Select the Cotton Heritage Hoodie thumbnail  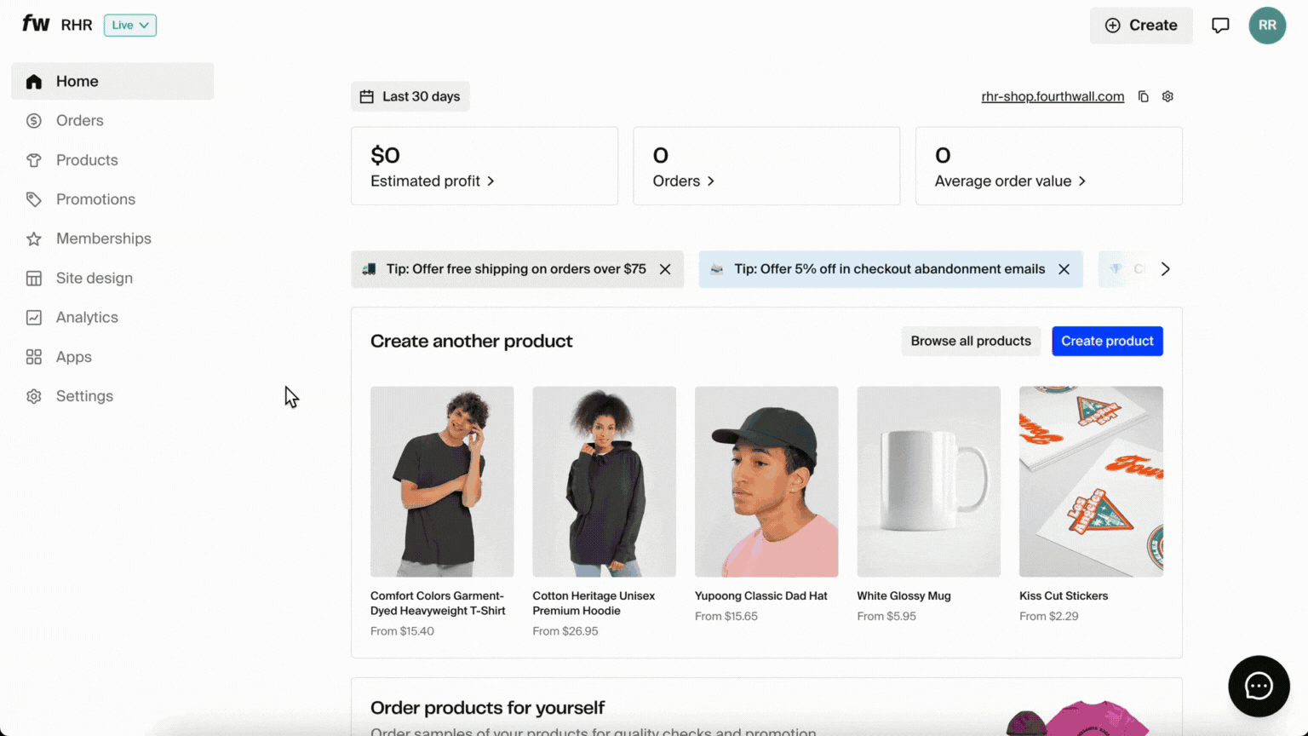605,481
